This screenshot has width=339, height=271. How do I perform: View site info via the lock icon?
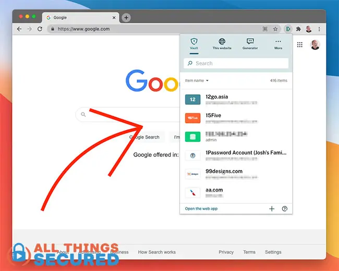pos(53,29)
